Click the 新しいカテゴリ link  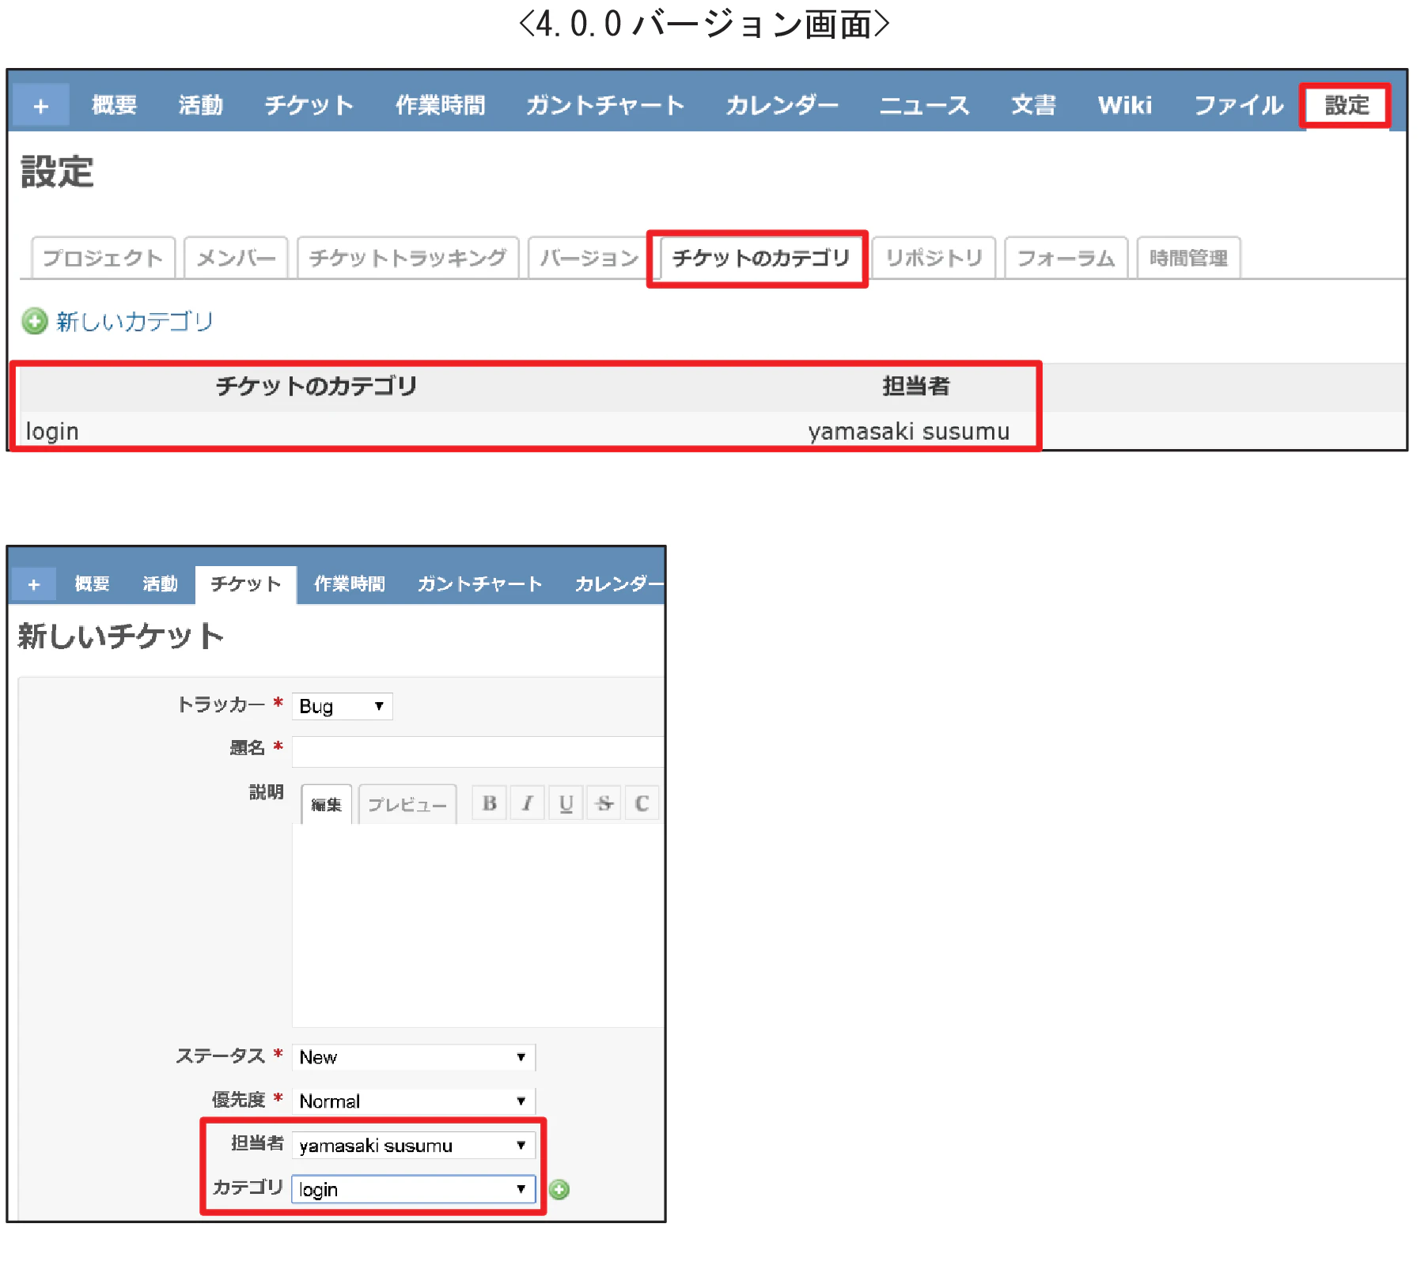tap(134, 321)
